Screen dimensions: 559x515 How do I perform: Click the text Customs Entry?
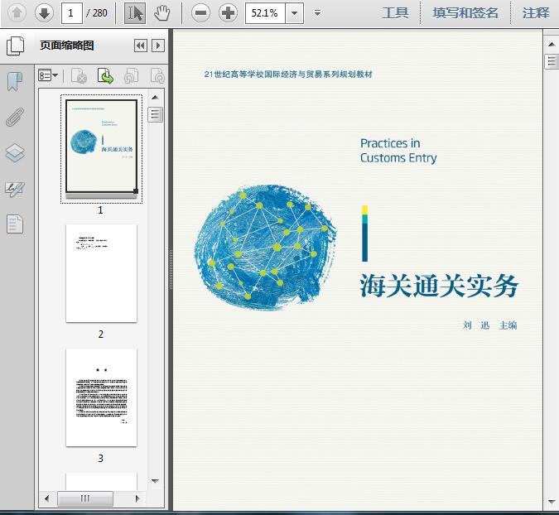point(398,158)
